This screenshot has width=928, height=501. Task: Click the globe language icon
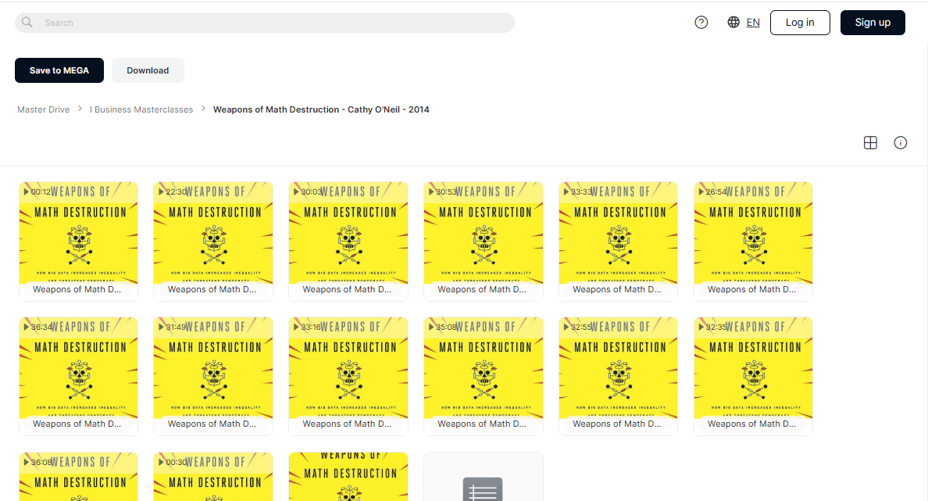[x=733, y=23]
